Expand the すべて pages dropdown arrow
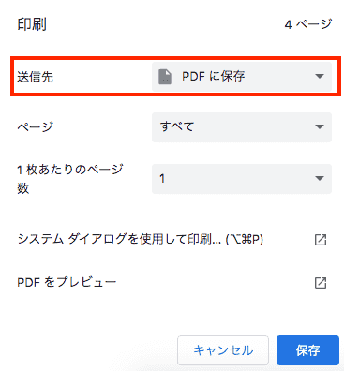This screenshot has height=371, width=344. (x=320, y=126)
